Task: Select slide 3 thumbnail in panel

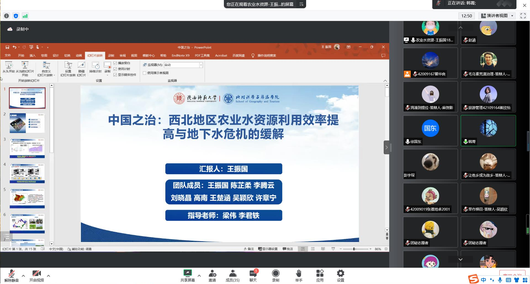Action: click(27, 148)
